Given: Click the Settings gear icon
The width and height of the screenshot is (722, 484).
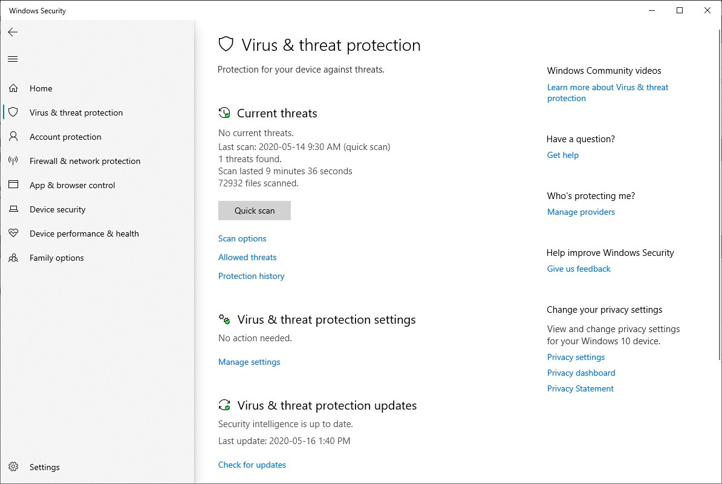Looking at the screenshot, I should 13,466.
